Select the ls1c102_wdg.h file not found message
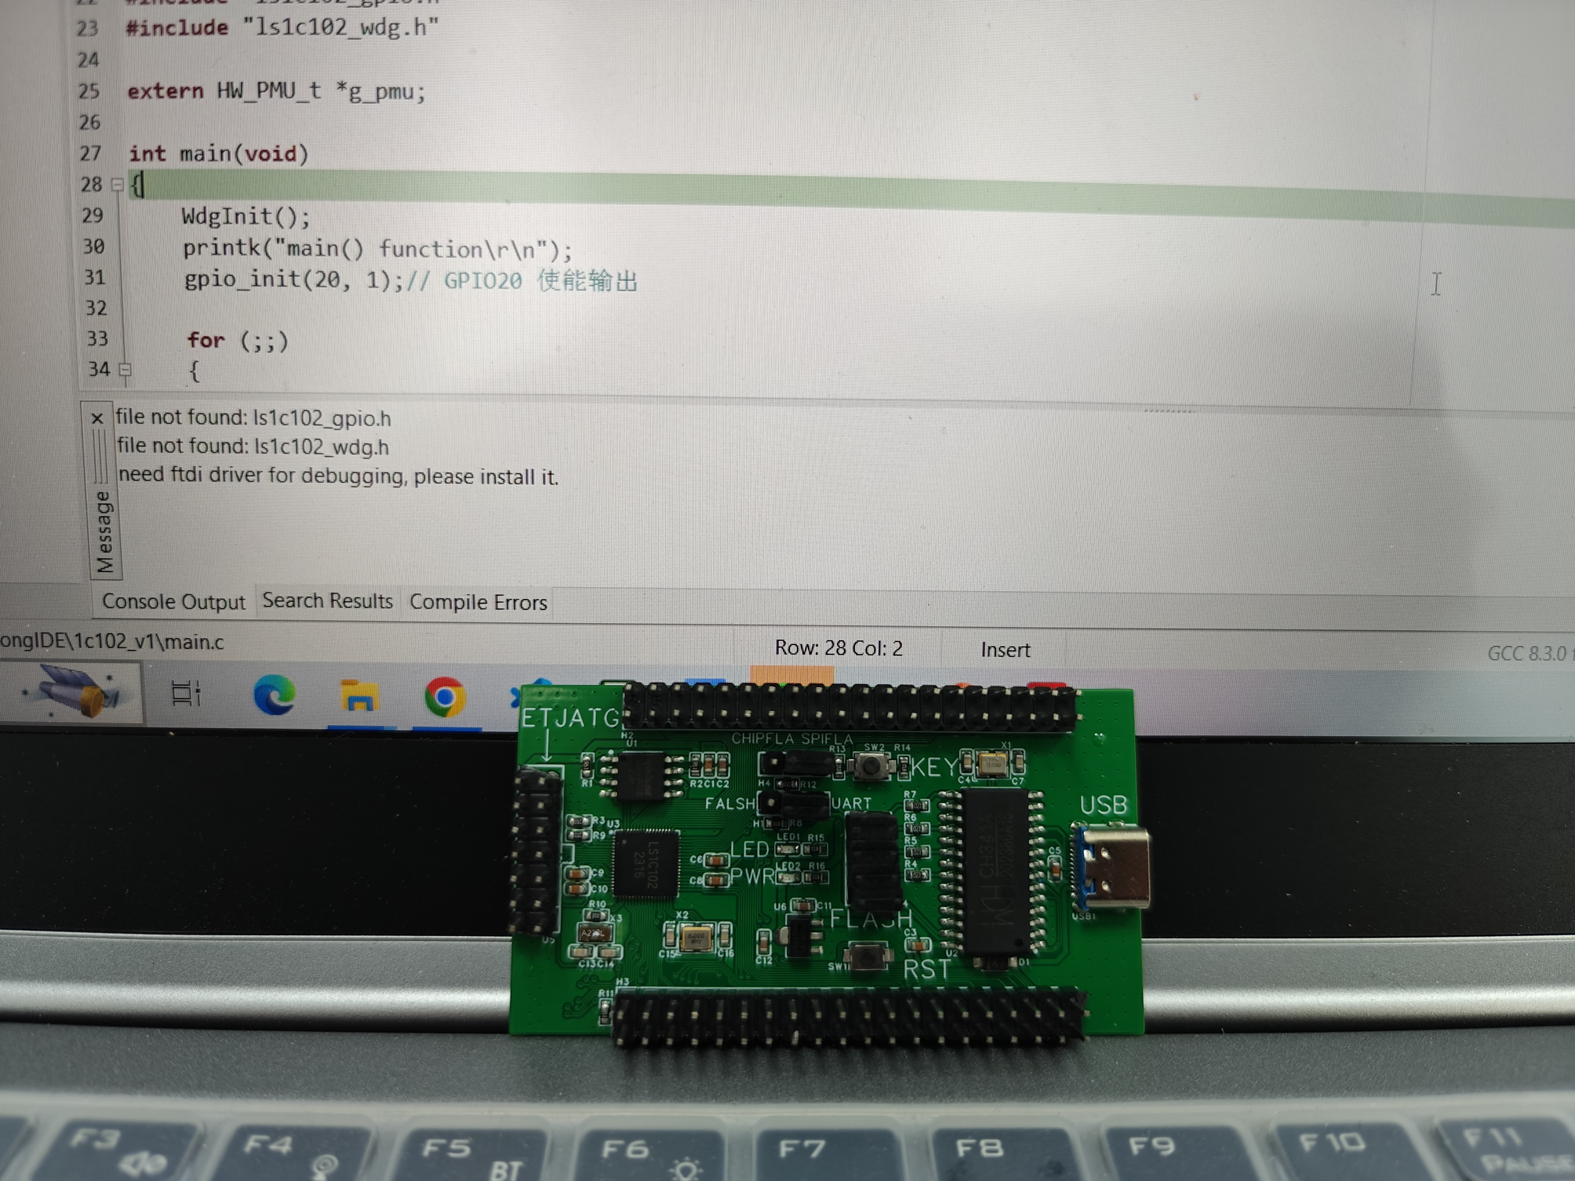This screenshot has width=1575, height=1181. pyautogui.click(x=253, y=447)
